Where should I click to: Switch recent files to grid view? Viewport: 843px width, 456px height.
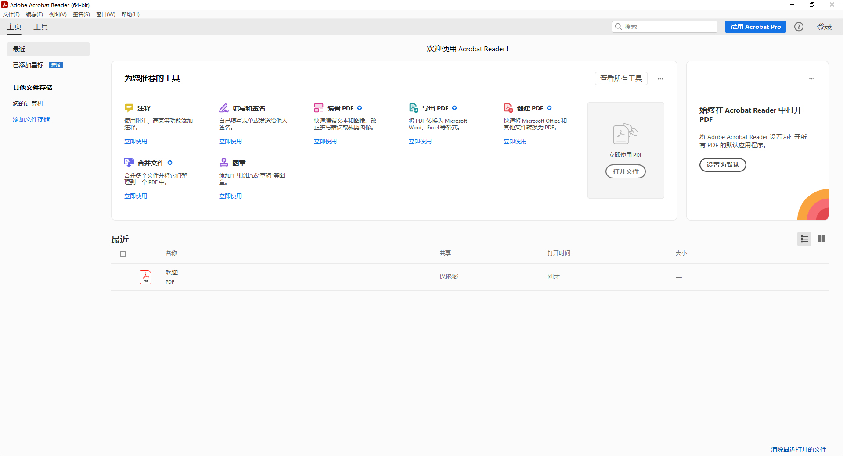pos(822,239)
